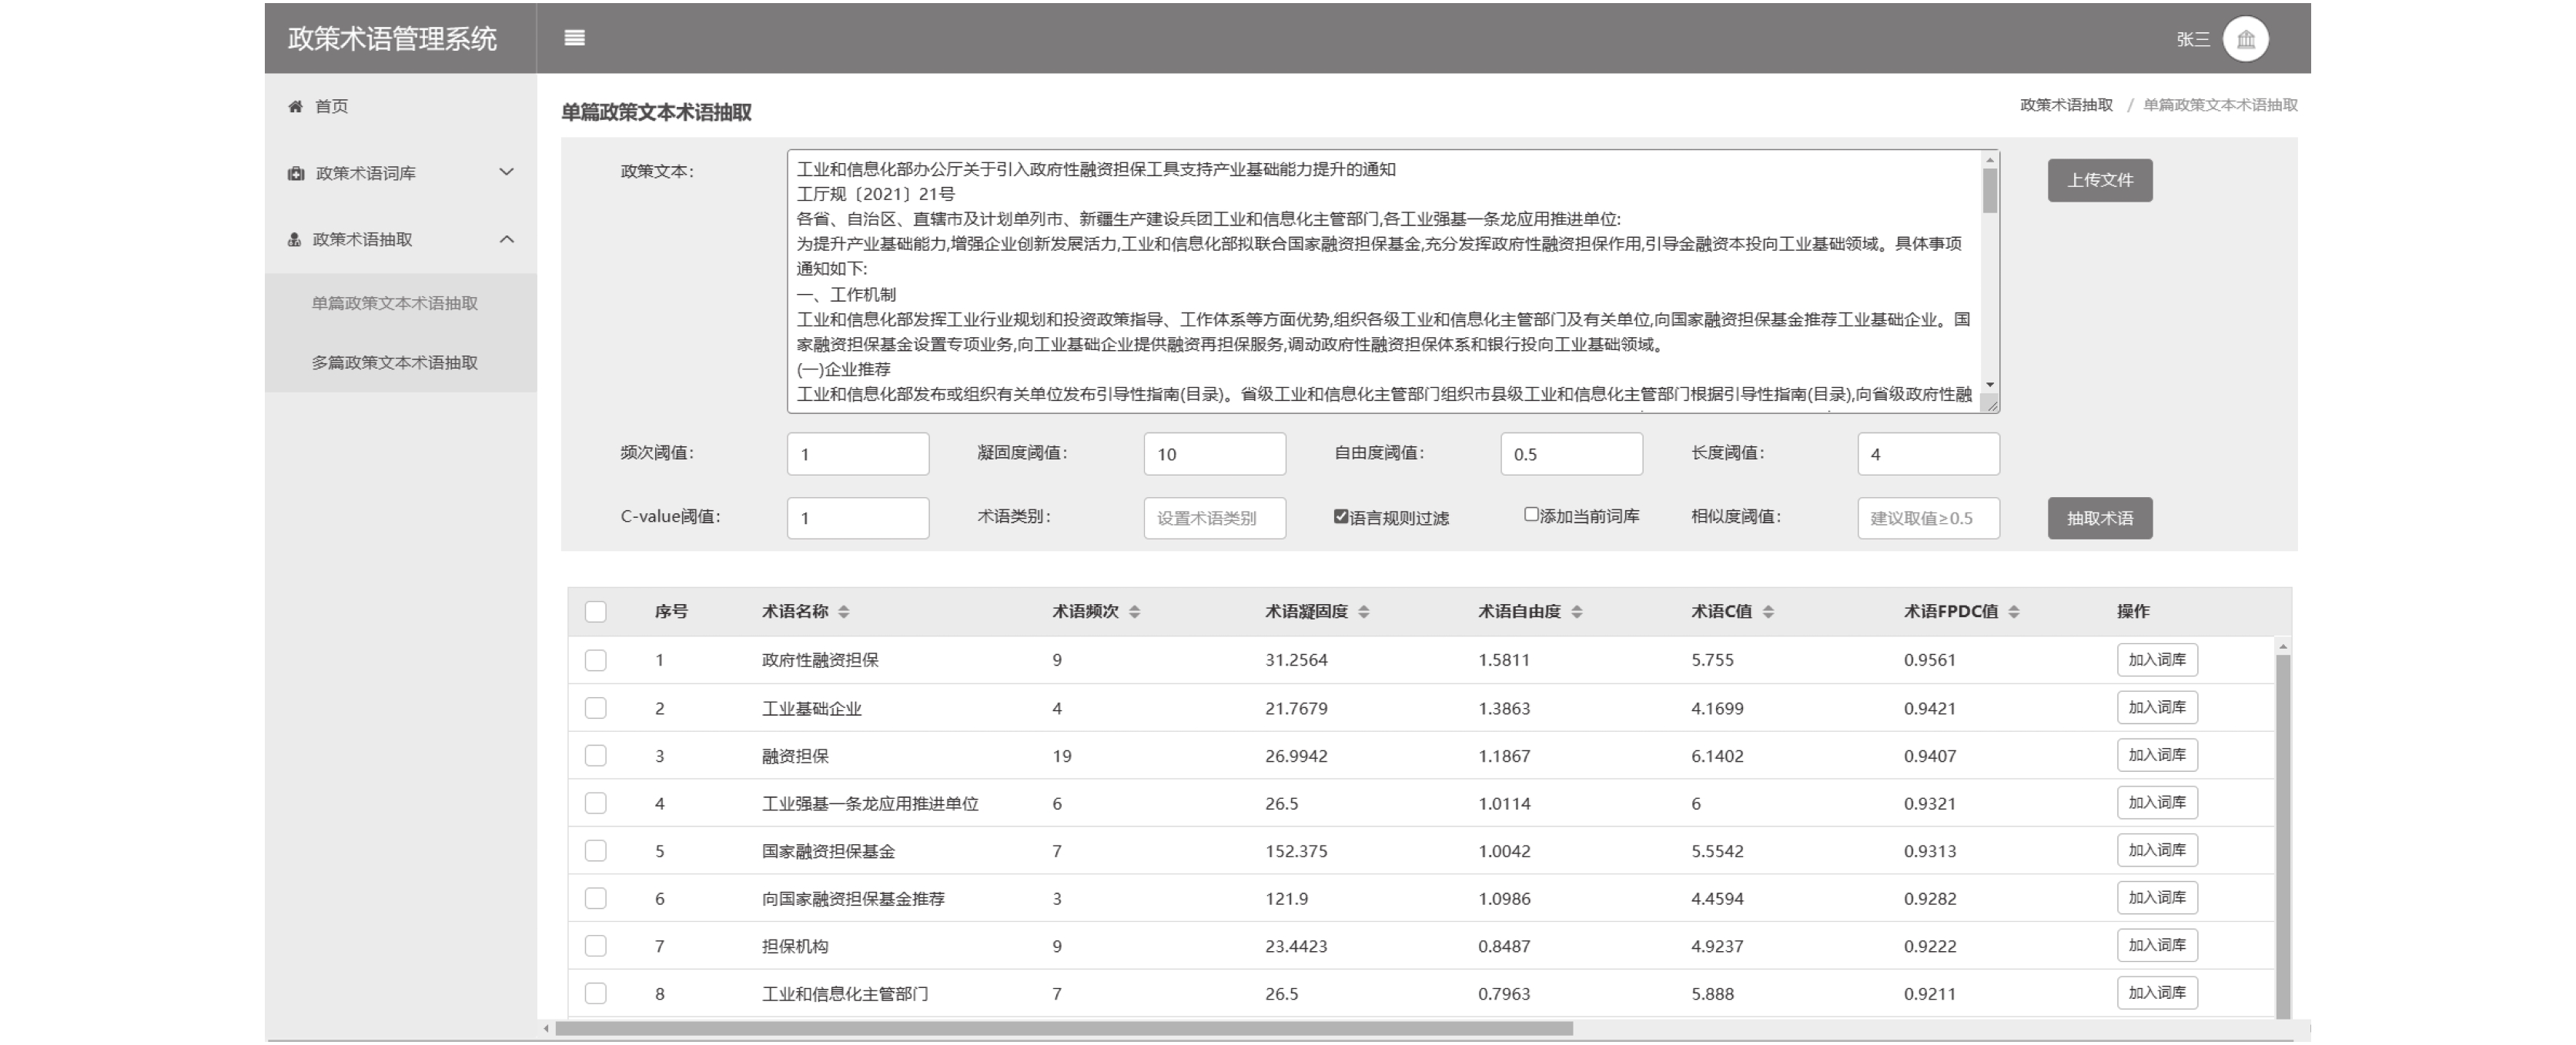Focus the C-value阈值 input field
Screen dimensions: 2576x1045
(858, 518)
